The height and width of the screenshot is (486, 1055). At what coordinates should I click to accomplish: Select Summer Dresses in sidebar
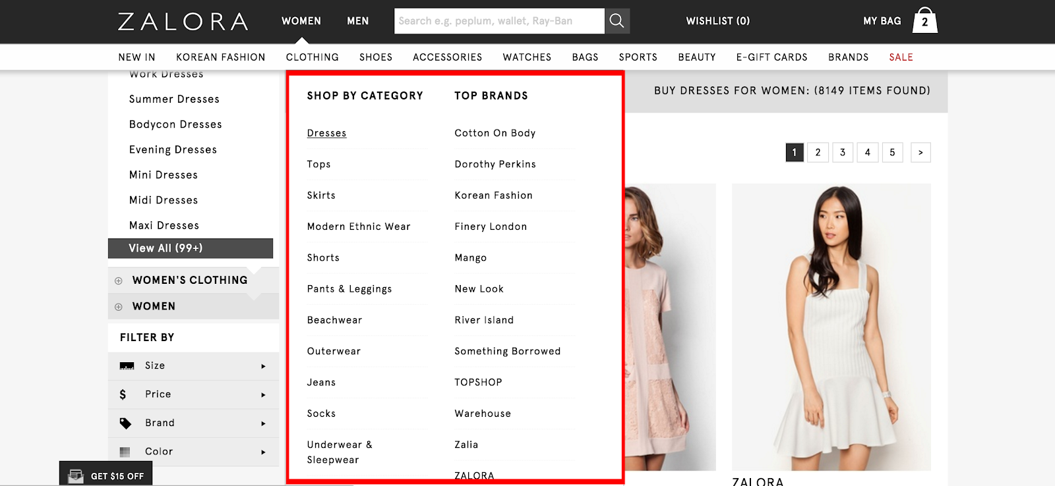tap(174, 99)
